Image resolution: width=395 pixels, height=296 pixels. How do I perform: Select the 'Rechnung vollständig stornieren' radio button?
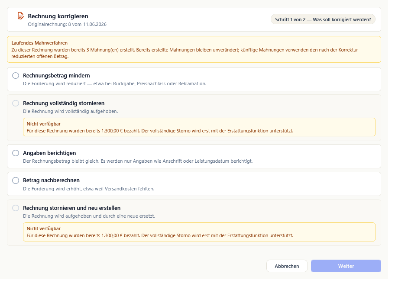(x=16, y=103)
